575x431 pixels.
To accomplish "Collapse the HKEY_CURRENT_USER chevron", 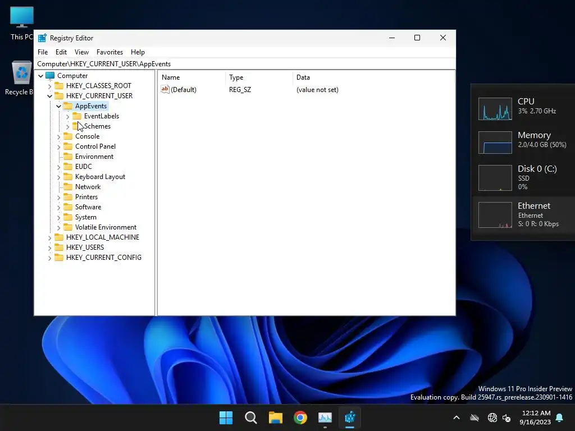I will click(x=50, y=96).
